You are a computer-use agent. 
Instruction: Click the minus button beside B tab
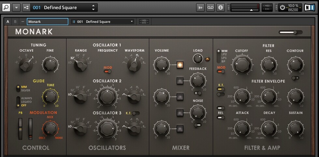[22, 22]
